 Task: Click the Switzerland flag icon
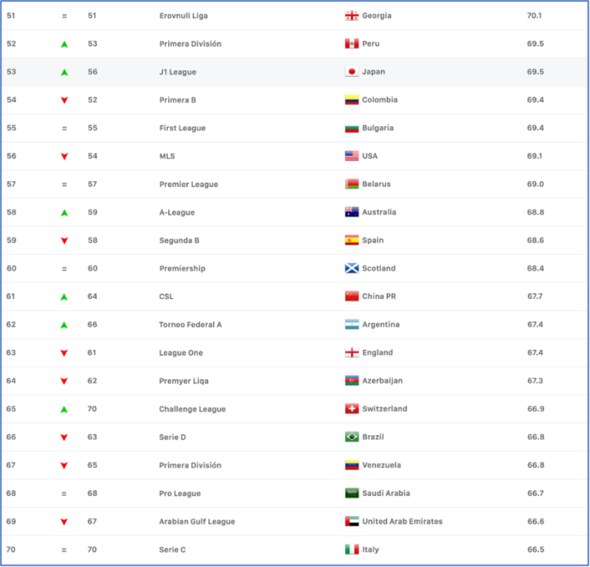(352, 409)
